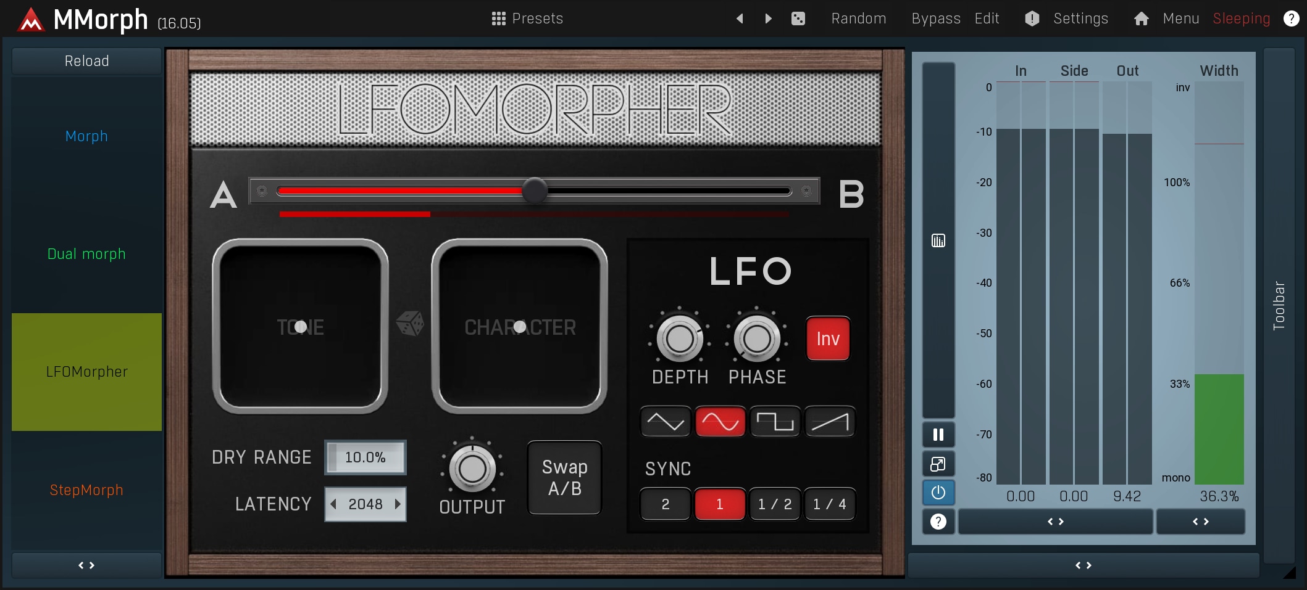Decrease latency with left arrow

click(x=333, y=504)
